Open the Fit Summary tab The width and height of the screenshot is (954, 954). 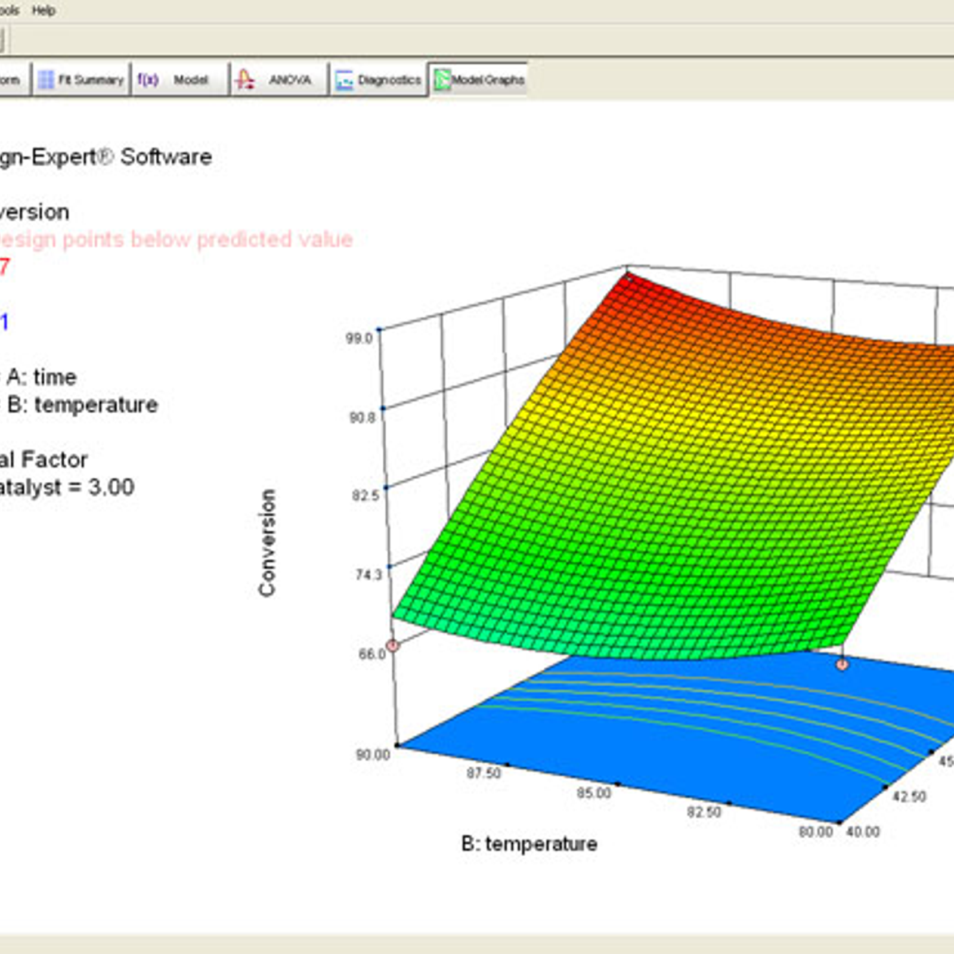pyautogui.click(x=81, y=79)
